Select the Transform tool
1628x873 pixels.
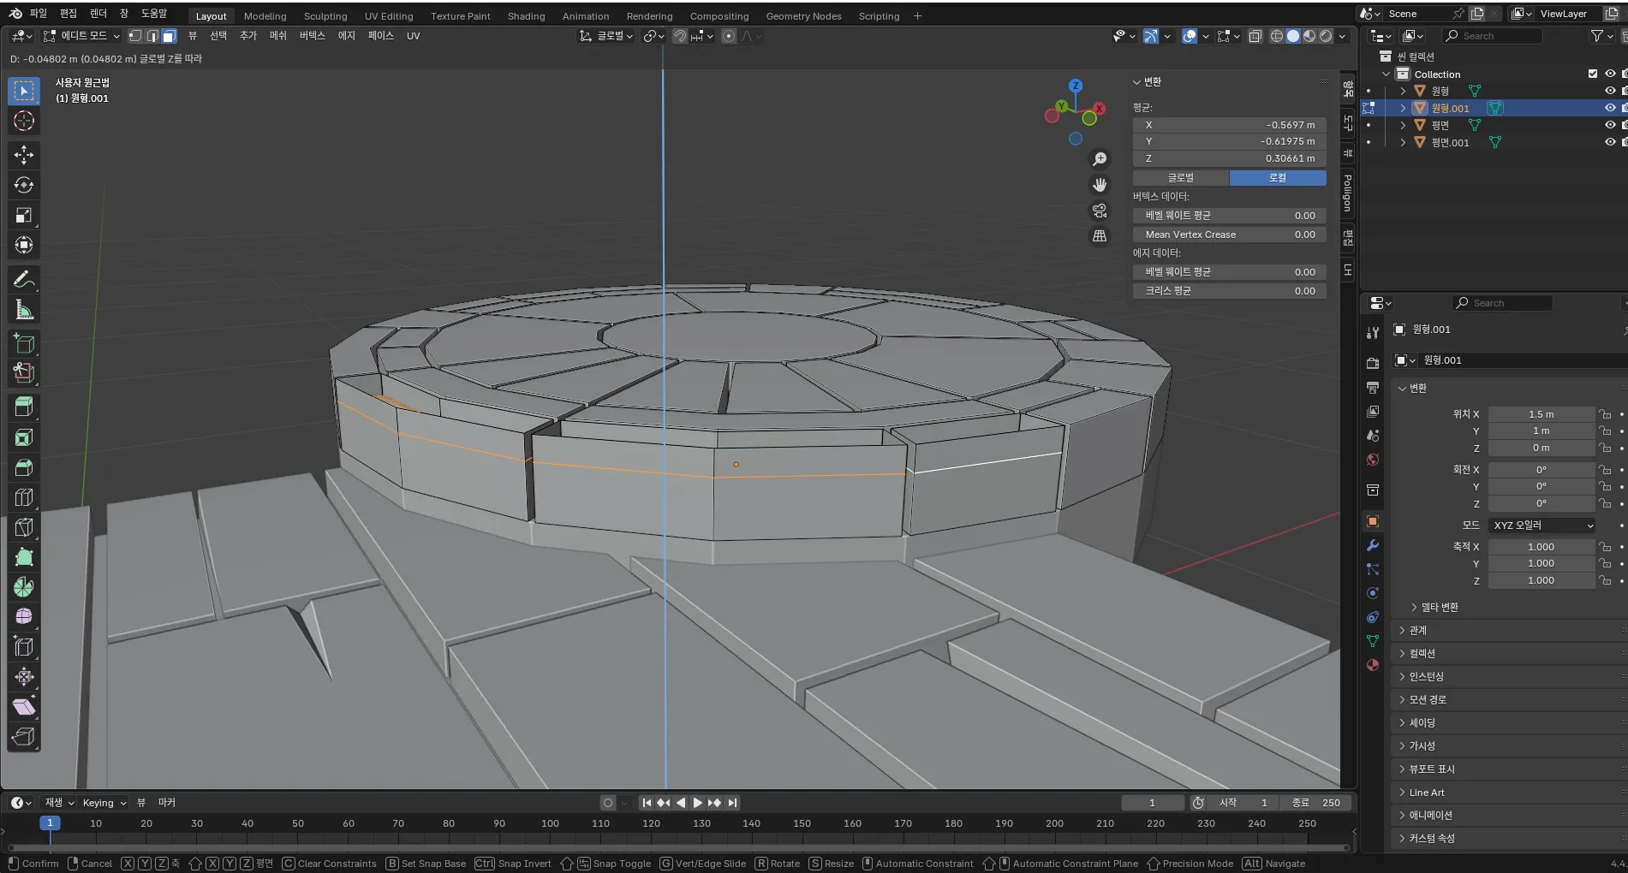[24, 246]
